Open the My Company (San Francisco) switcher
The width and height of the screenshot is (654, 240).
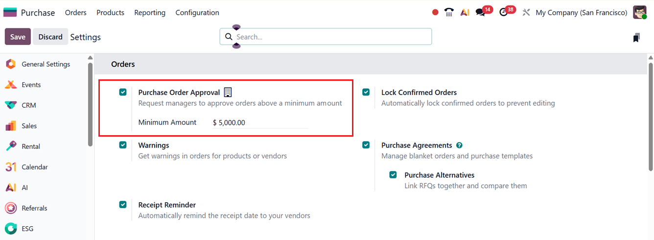click(581, 13)
